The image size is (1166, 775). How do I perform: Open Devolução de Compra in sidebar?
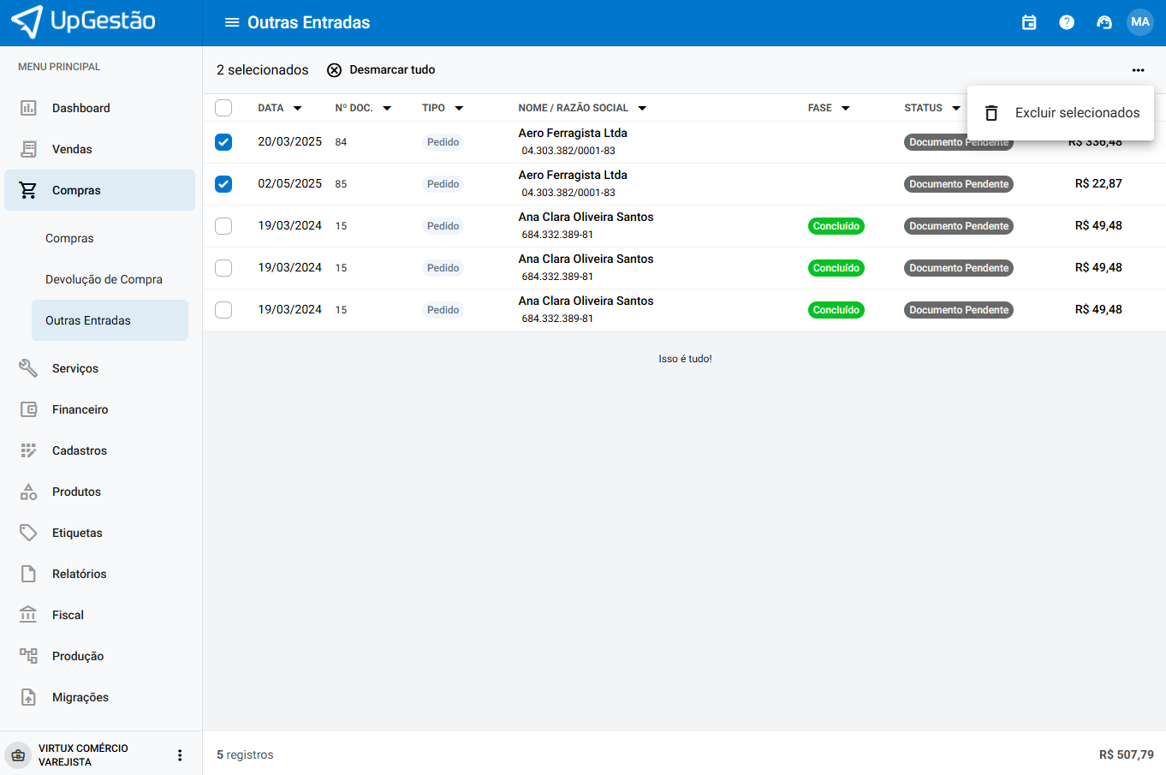coord(104,279)
